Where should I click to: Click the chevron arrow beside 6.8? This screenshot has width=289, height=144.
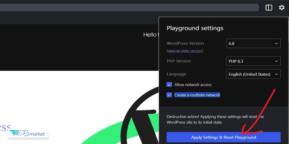pos(276,44)
